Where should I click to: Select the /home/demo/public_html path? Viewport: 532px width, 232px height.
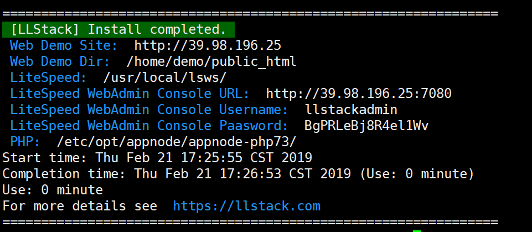coord(211,61)
